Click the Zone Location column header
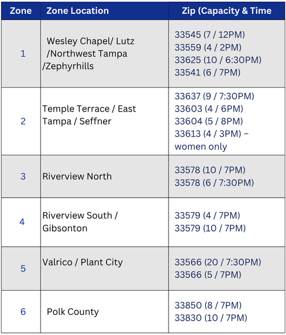 point(77,11)
